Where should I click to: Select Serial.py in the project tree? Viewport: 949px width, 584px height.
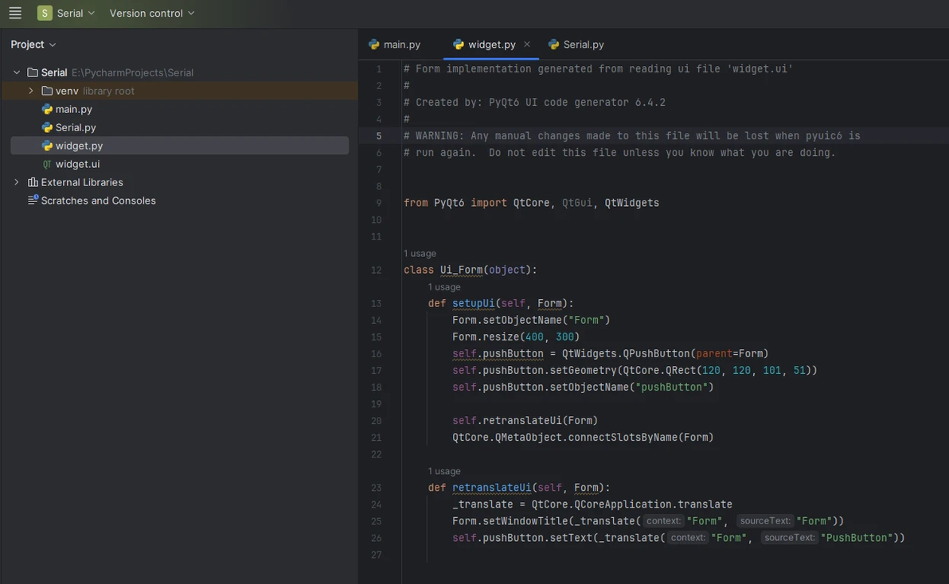pos(76,127)
